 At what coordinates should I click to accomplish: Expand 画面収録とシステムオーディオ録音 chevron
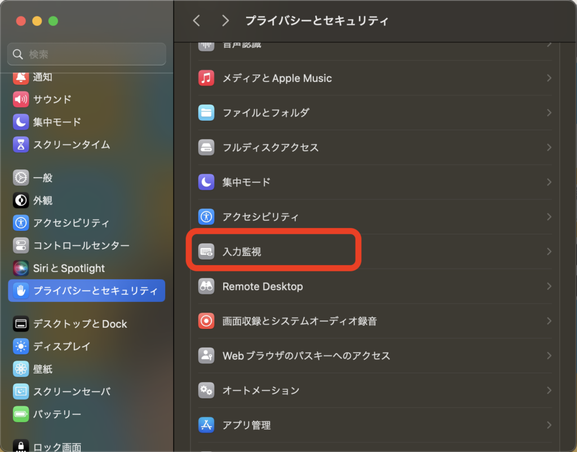point(549,321)
